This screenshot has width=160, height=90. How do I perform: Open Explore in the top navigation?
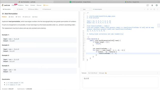tap(14, 5)
